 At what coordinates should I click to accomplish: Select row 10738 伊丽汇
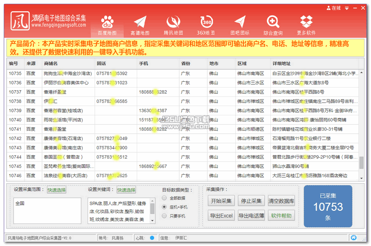183,101
